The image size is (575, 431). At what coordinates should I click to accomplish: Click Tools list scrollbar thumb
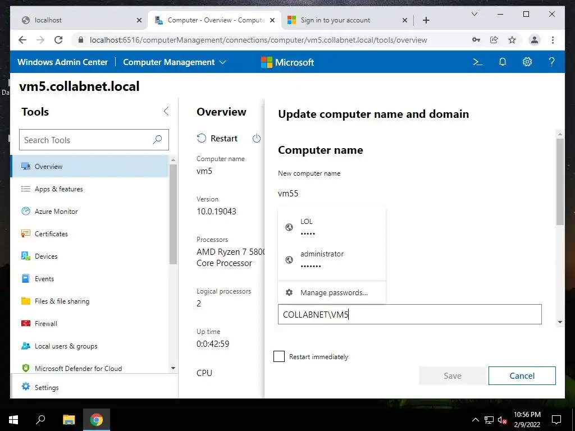pos(173,214)
